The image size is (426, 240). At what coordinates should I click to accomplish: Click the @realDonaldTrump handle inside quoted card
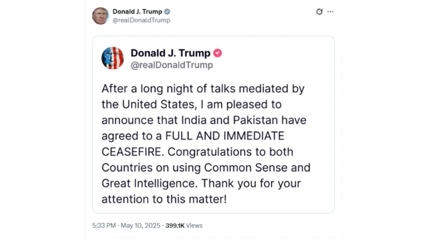point(172,65)
